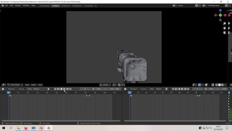Viewport: 232px width, 131px height.
Task: Jump to start frame in left timeline
Action: tap(55, 89)
